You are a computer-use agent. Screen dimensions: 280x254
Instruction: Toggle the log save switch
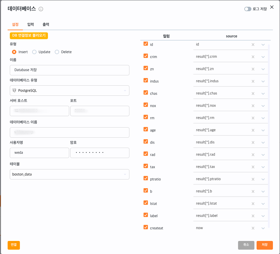248,9
